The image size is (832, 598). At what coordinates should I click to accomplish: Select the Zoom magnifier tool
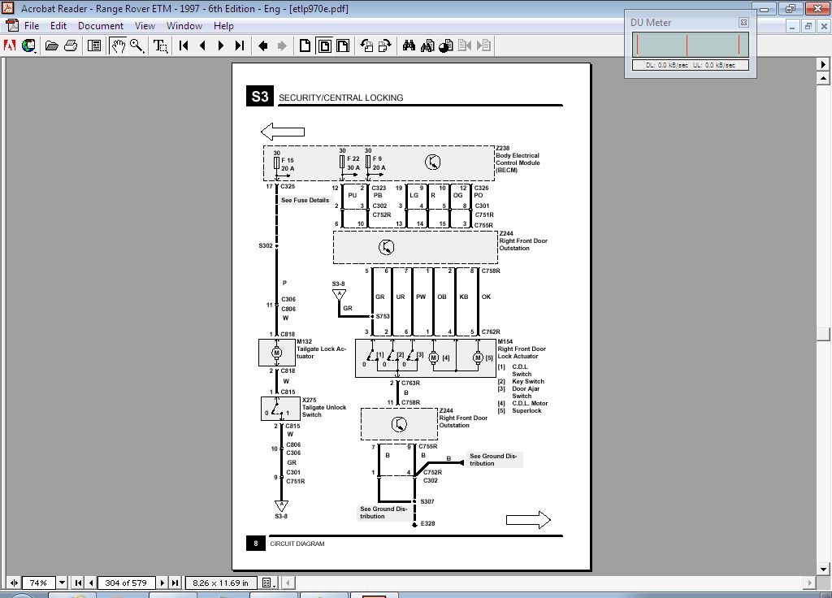point(136,45)
